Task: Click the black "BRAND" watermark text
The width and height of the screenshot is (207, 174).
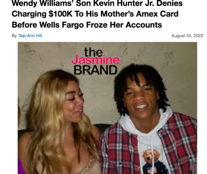Action: click(x=96, y=70)
